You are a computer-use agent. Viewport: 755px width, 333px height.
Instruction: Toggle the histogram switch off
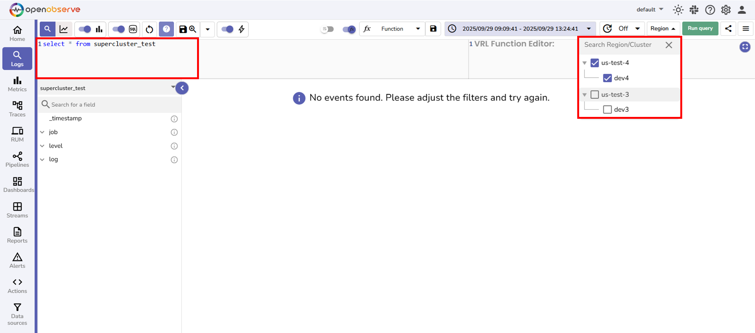[x=85, y=29]
